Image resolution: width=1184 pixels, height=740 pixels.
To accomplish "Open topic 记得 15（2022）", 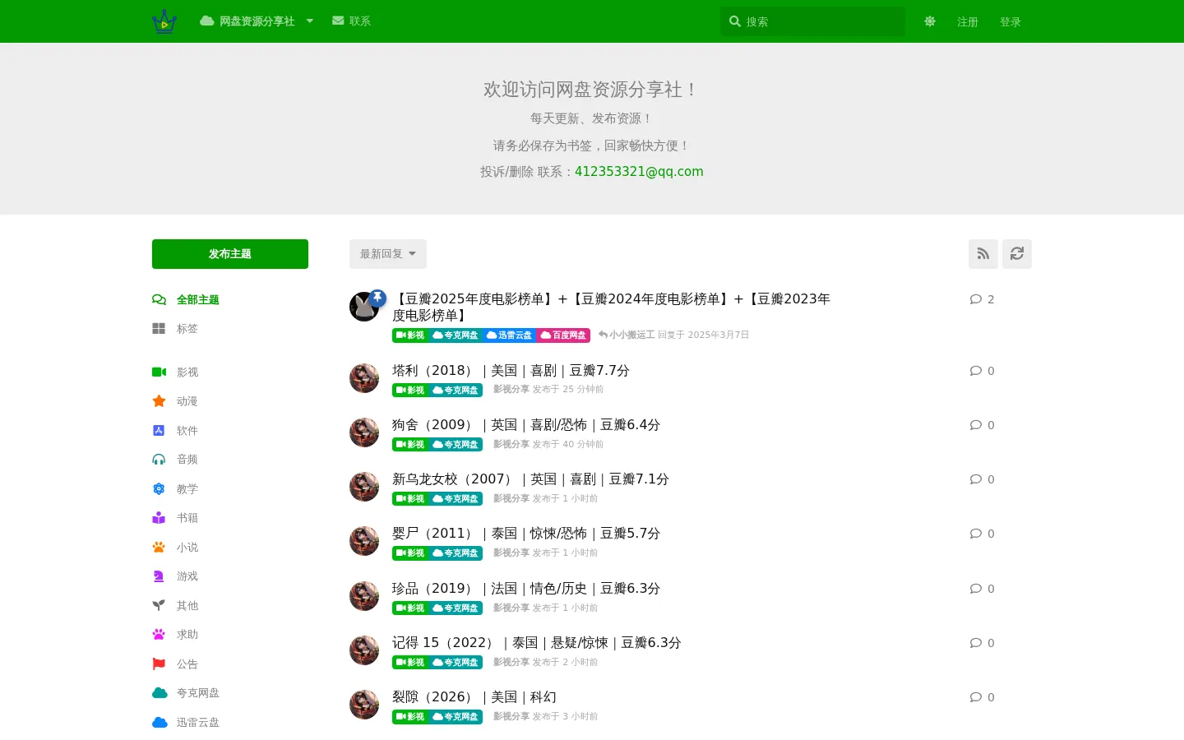I will point(537,643).
